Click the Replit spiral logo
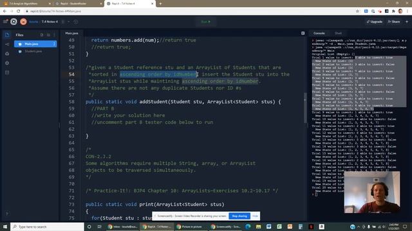The image size is (412, 231). pos(14,22)
